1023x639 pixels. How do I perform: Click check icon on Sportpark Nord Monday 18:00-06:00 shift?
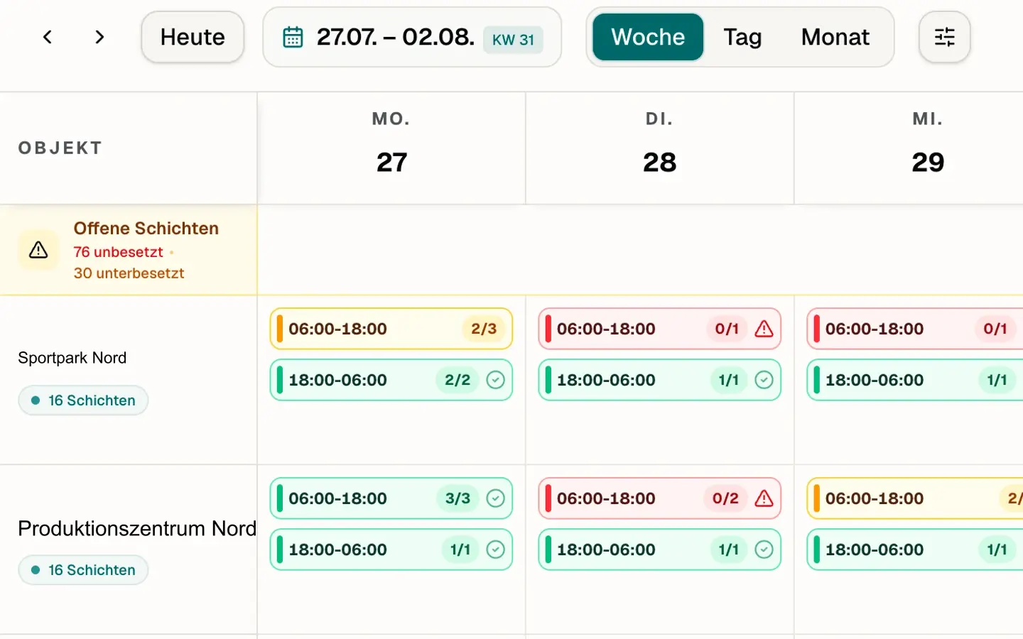(495, 380)
